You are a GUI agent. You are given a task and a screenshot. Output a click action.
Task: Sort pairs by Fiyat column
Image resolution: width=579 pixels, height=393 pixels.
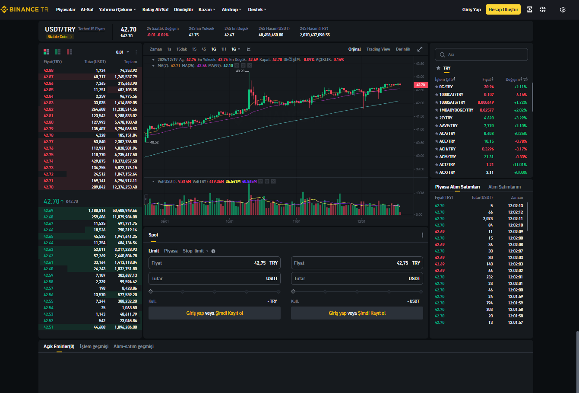click(487, 80)
